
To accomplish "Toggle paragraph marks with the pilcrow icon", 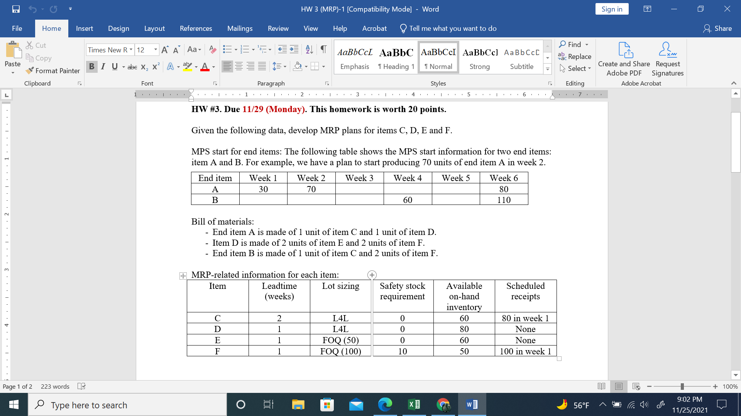I will (323, 49).
